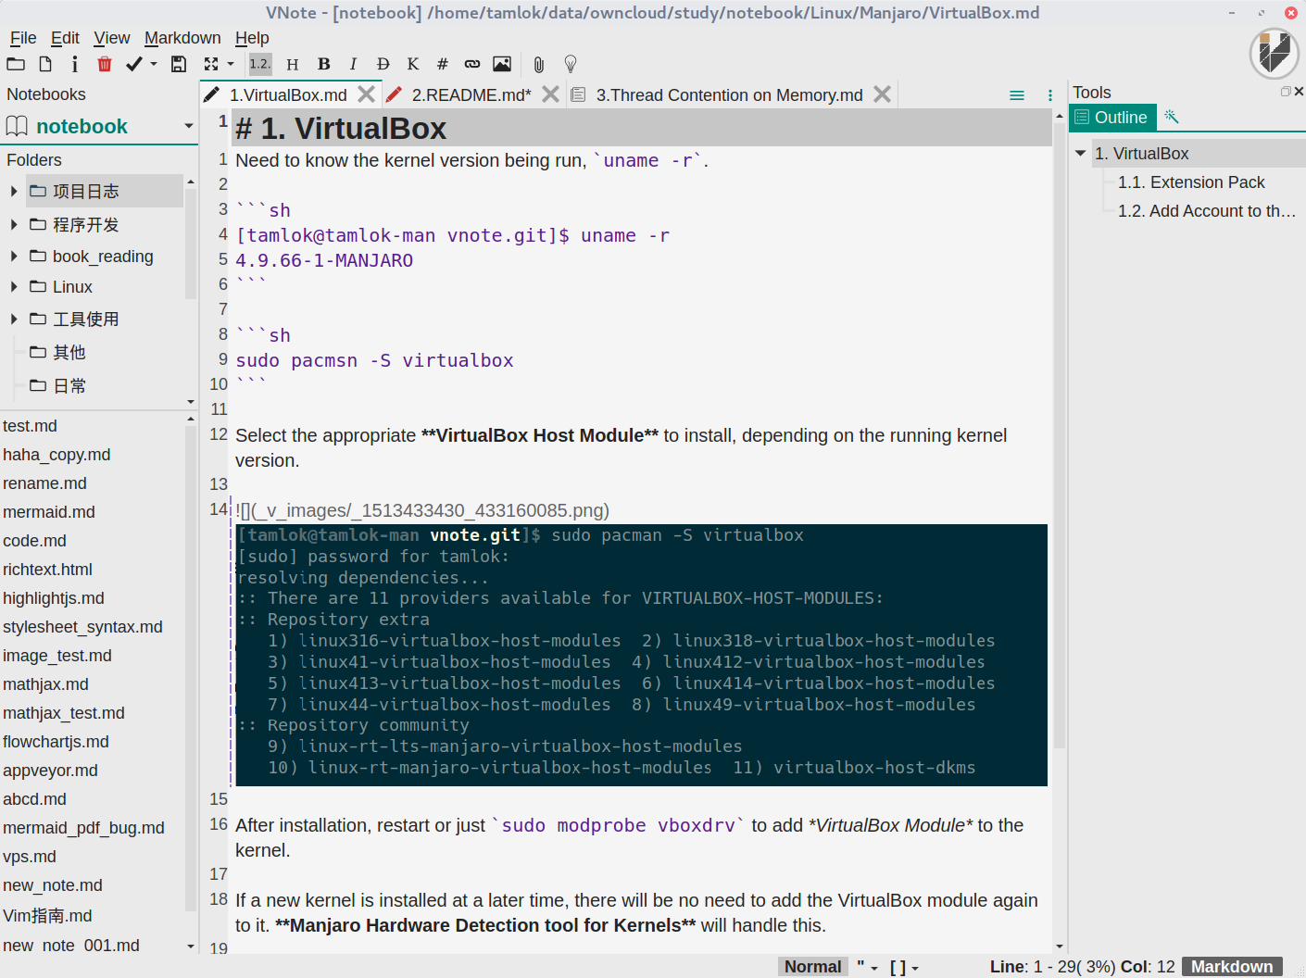The image size is (1306, 978).
Task: Create a new note with the page icon
Action: pyautogui.click(x=45, y=64)
